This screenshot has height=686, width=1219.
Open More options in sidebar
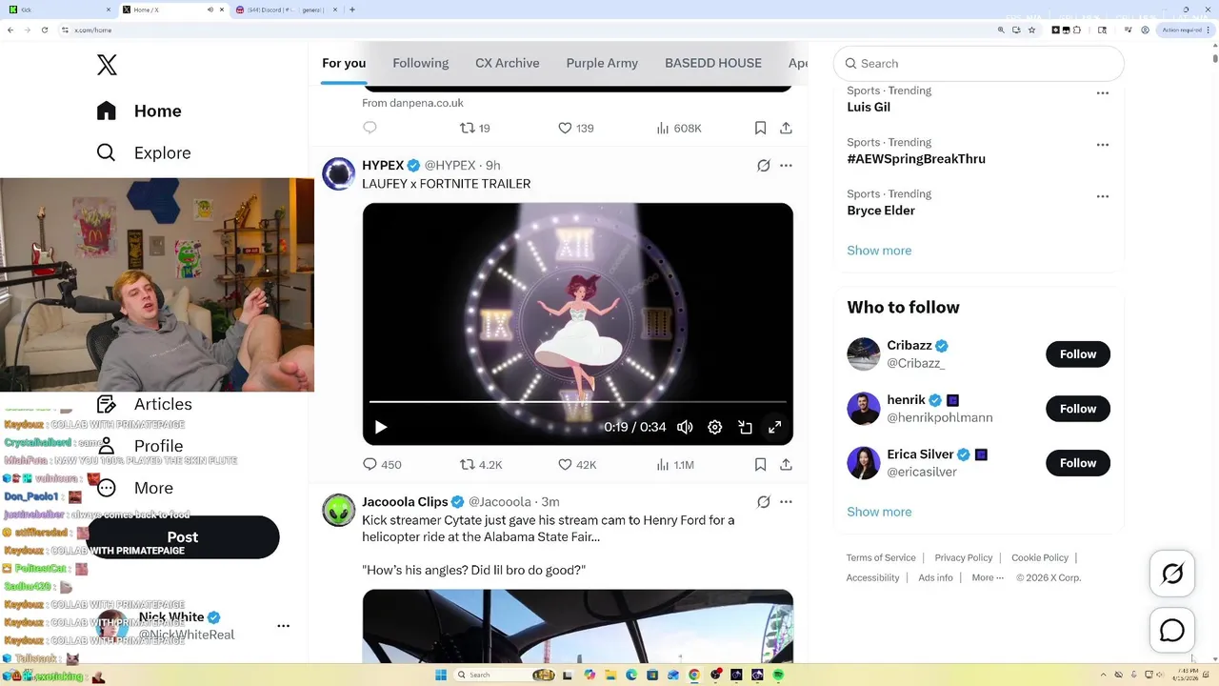pyautogui.click(x=135, y=488)
